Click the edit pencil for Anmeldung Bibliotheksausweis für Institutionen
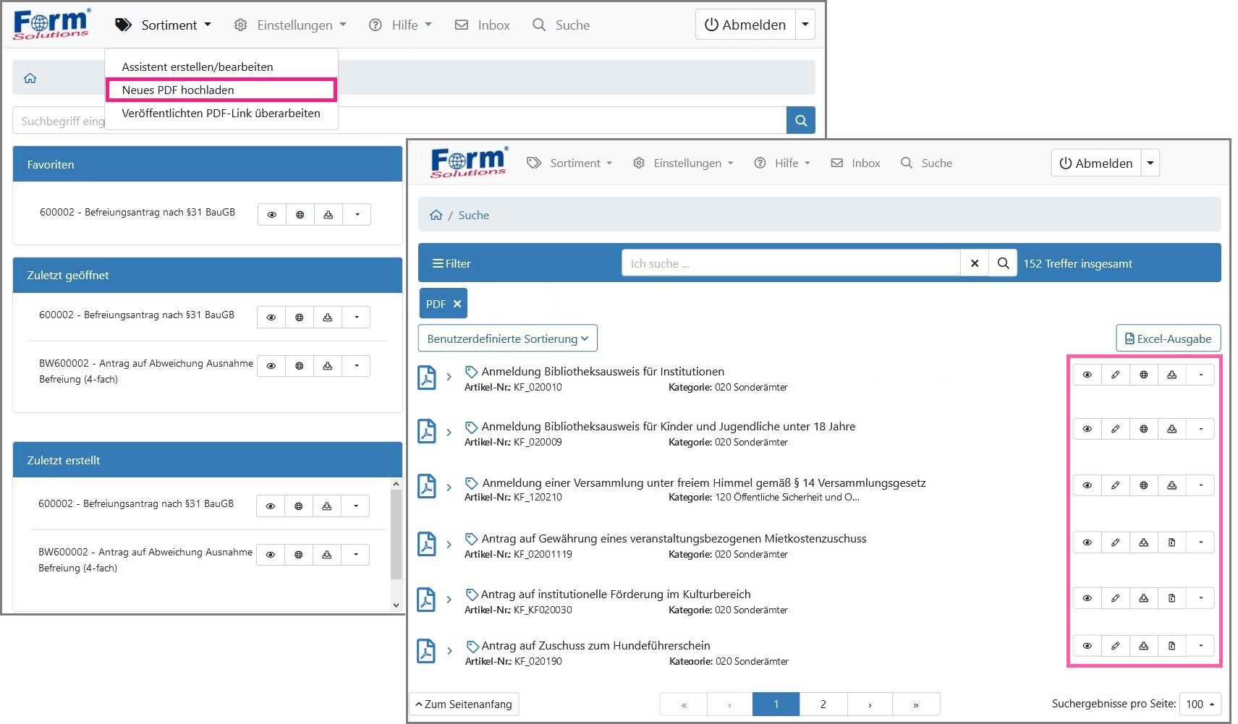Screen dimensions: 1238x724 1115,375
